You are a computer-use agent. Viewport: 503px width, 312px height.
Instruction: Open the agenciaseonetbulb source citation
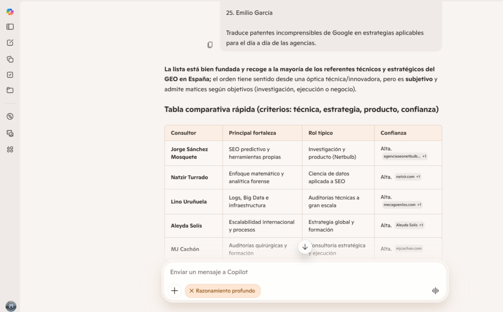coord(405,156)
